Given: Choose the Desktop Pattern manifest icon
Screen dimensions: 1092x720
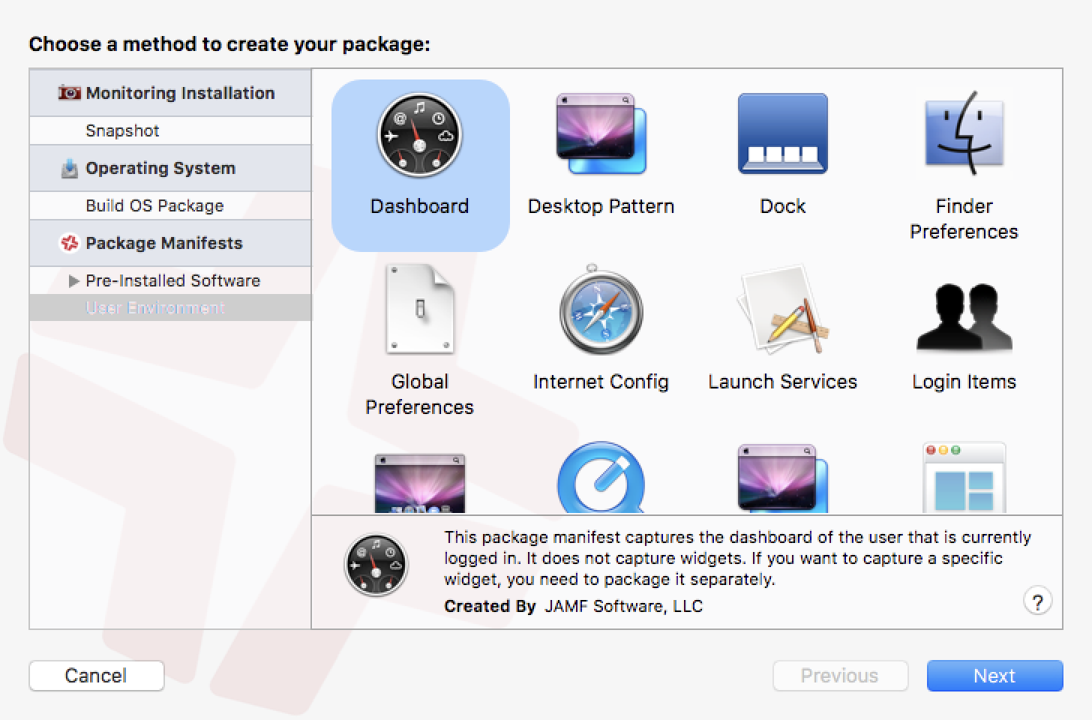Looking at the screenshot, I should tap(601, 135).
